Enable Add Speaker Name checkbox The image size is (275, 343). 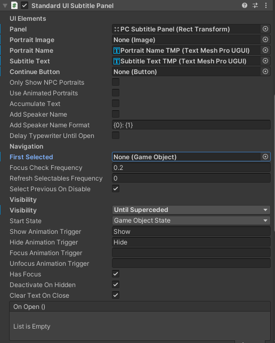click(x=116, y=114)
